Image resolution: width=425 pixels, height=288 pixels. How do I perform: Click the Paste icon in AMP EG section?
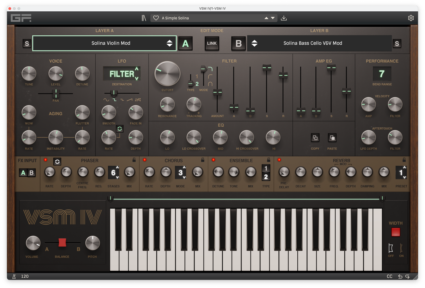(332, 137)
